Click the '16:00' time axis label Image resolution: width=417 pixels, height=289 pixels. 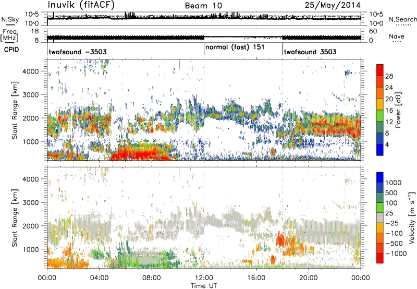256,278
